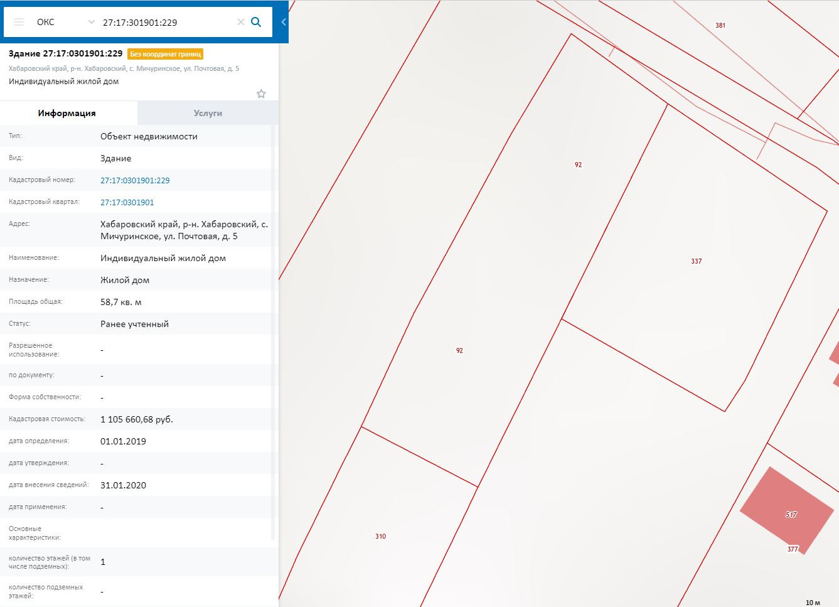839x607 pixels.
Task: Collapse the info side panel arrow
Action: [284, 22]
